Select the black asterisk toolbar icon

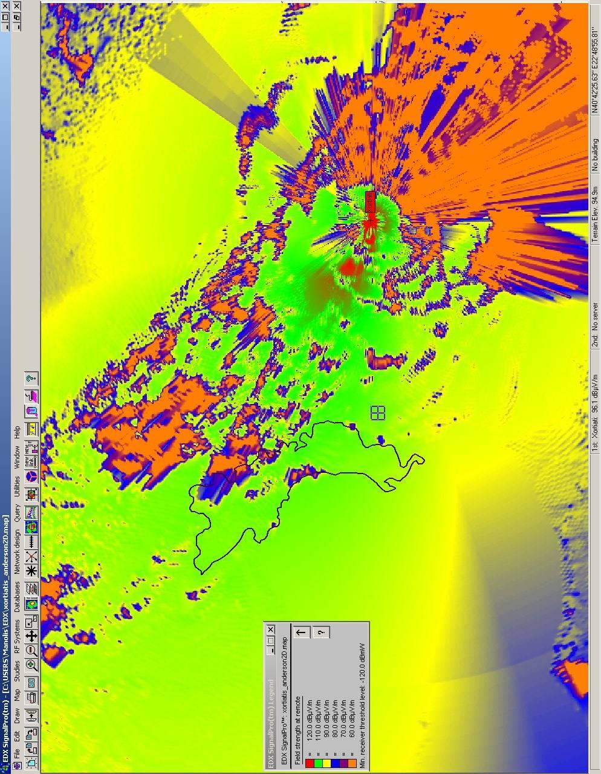pyautogui.click(x=30, y=571)
